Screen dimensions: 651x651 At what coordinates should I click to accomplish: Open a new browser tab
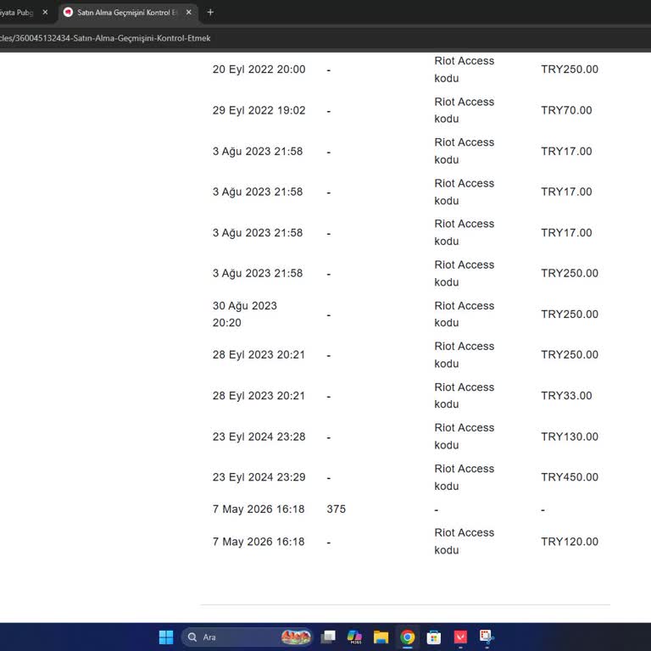(x=210, y=13)
